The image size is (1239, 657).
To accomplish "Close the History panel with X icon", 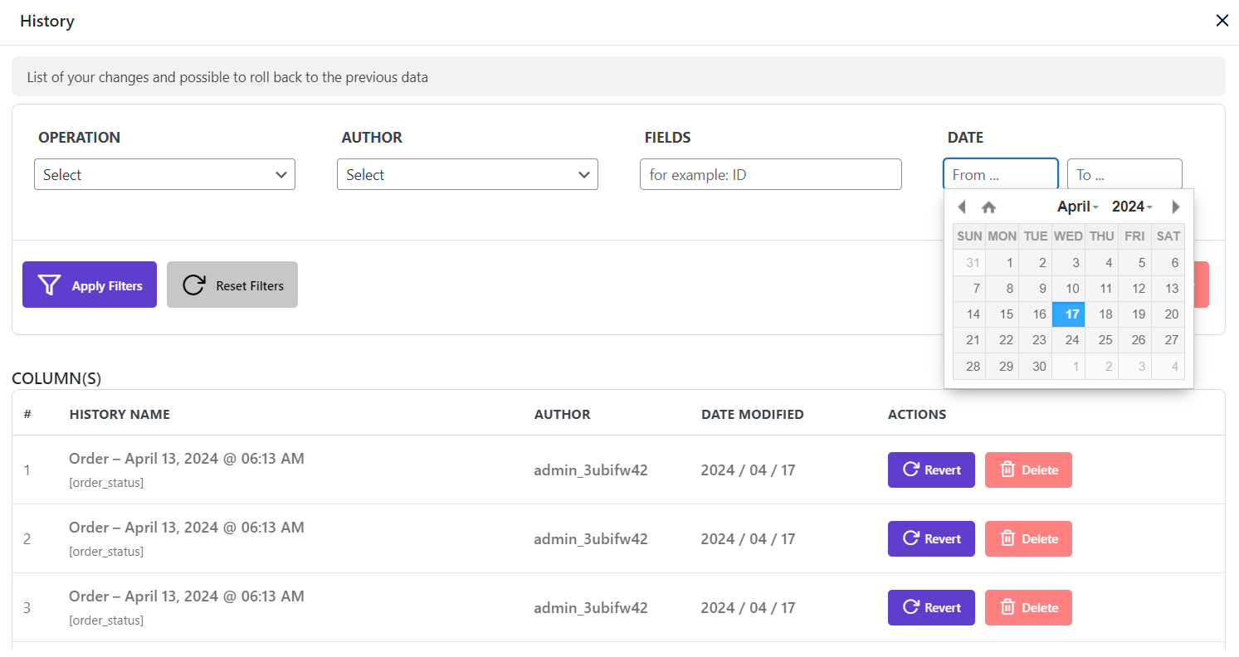I will (1222, 21).
